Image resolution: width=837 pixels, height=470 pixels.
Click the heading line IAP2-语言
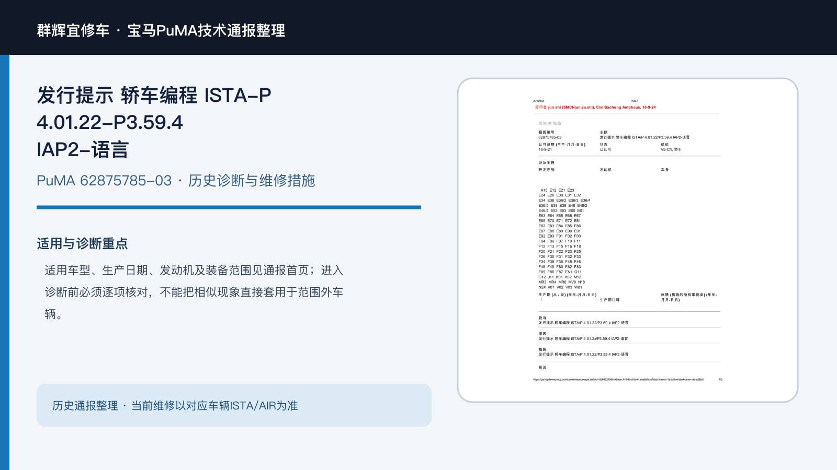coord(83,150)
